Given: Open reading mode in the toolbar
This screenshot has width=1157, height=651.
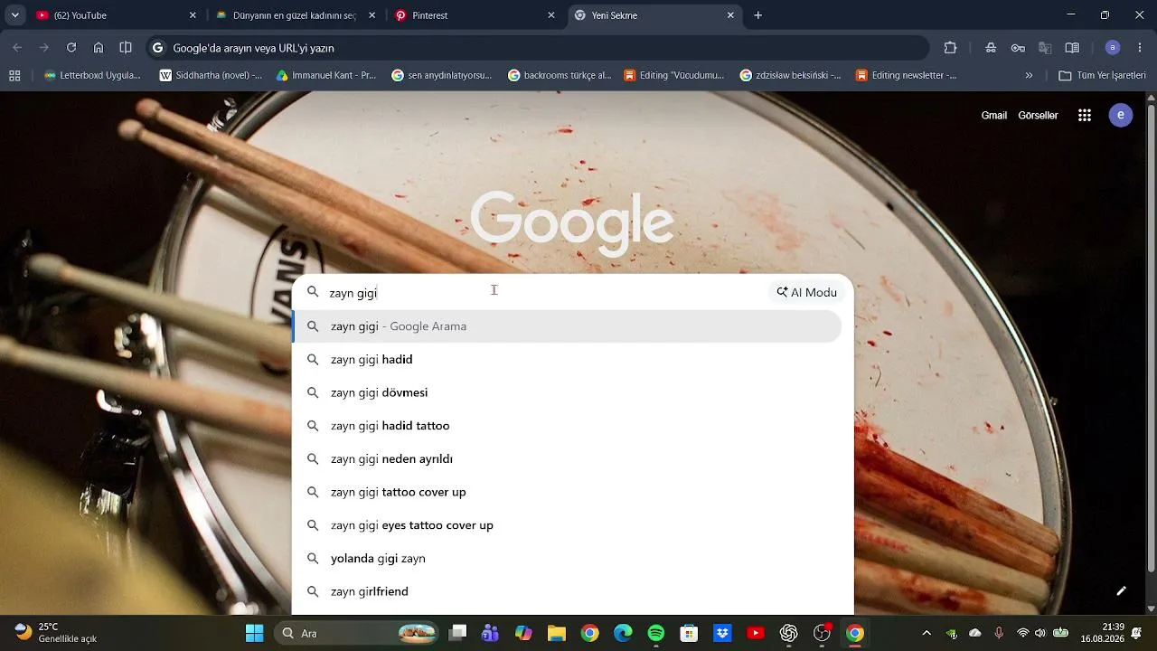Looking at the screenshot, I should pyautogui.click(x=1072, y=48).
